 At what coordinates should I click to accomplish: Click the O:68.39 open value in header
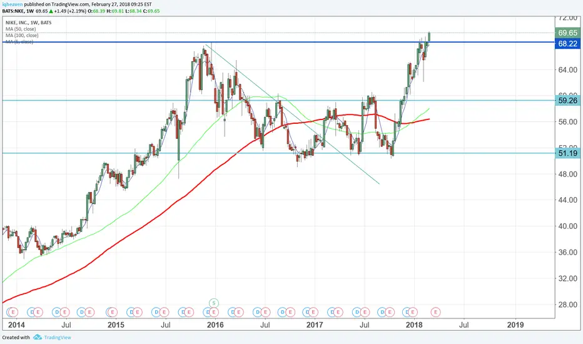pos(96,11)
